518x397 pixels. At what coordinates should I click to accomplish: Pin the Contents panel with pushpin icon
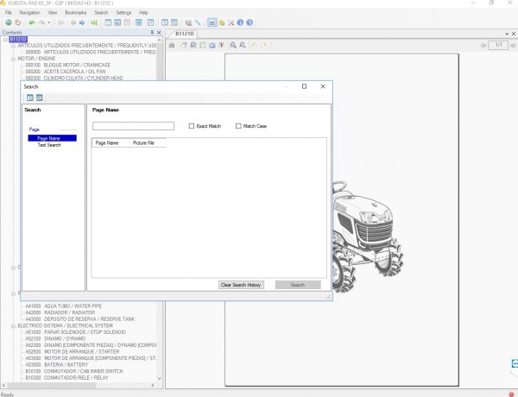(151, 32)
